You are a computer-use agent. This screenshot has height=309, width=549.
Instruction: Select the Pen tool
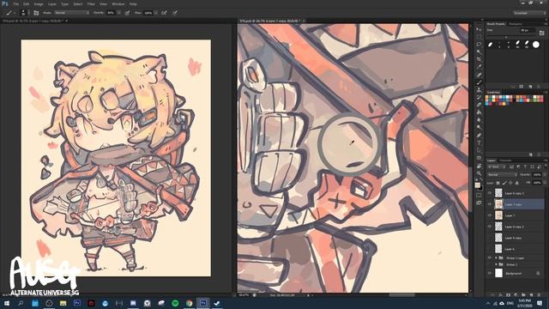479,136
